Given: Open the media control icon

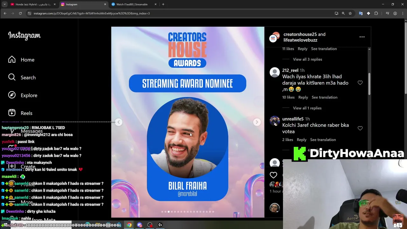Looking at the screenshot, I should [387, 13].
